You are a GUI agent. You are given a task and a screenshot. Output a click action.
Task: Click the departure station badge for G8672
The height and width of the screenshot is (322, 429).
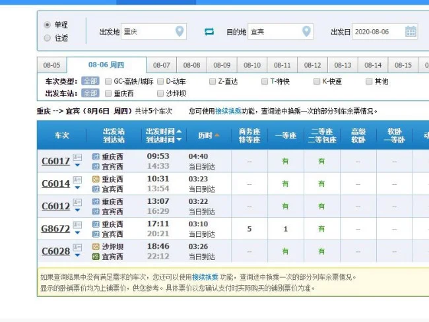[x=96, y=224]
